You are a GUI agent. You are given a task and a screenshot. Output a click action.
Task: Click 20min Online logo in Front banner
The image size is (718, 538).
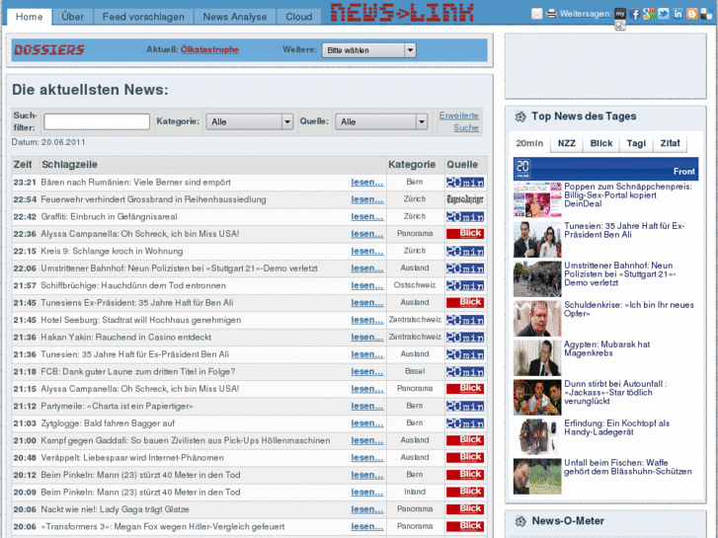tap(522, 169)
